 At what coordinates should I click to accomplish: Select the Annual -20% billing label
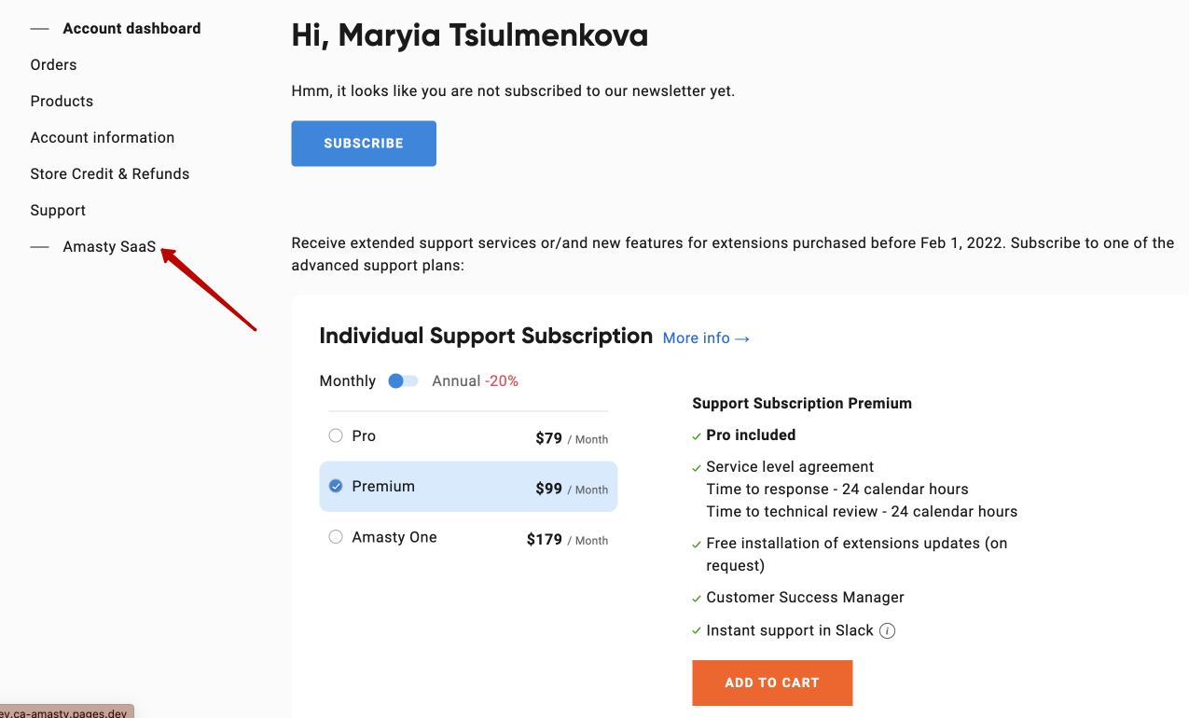475,381
